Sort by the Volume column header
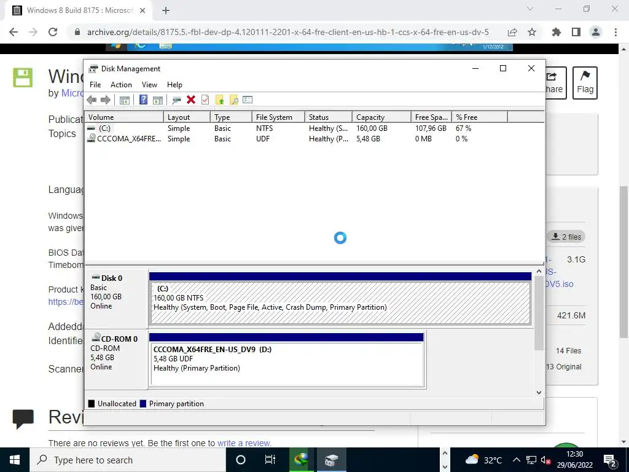629x472 pixels. click(124, 117)
